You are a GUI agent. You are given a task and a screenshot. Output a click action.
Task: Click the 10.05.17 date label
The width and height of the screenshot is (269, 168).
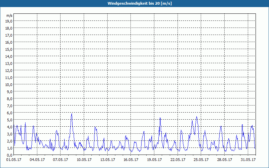click(x=84, y=160)
